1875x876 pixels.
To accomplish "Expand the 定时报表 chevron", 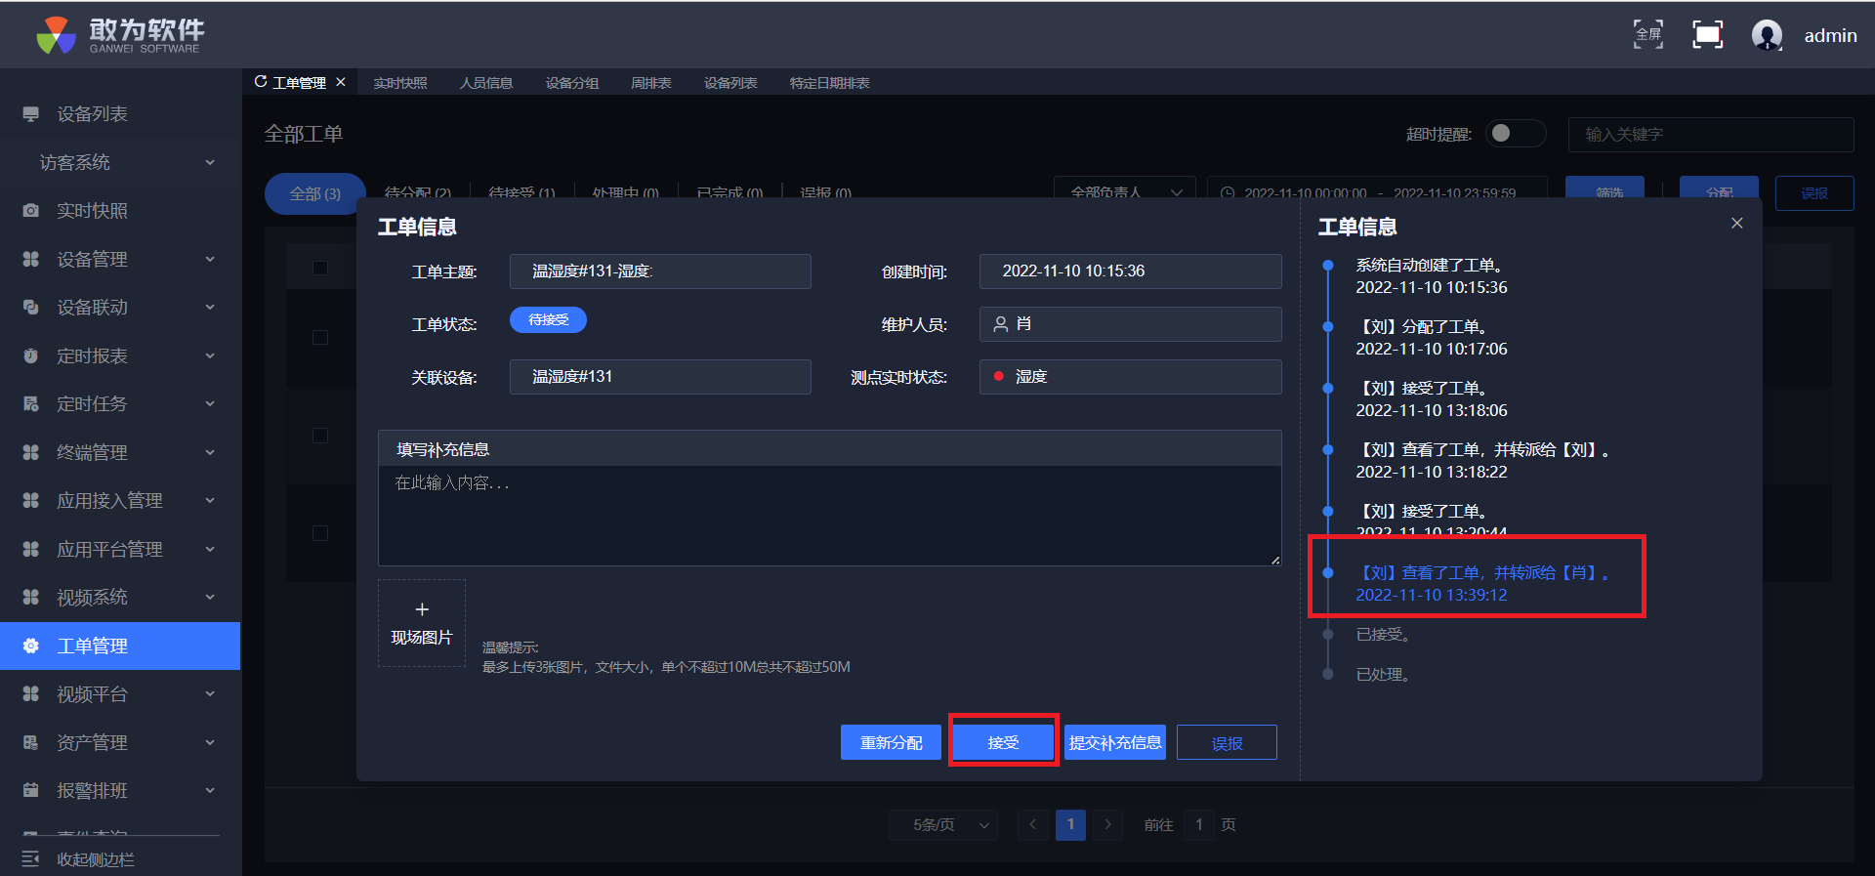I will 210,355.
